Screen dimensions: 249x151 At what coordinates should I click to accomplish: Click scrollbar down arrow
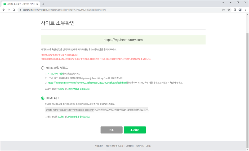(248, 149)
